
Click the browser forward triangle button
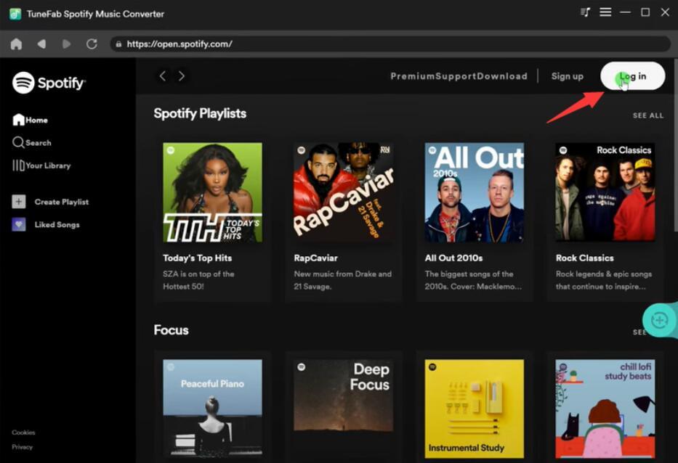pos(67,44)
